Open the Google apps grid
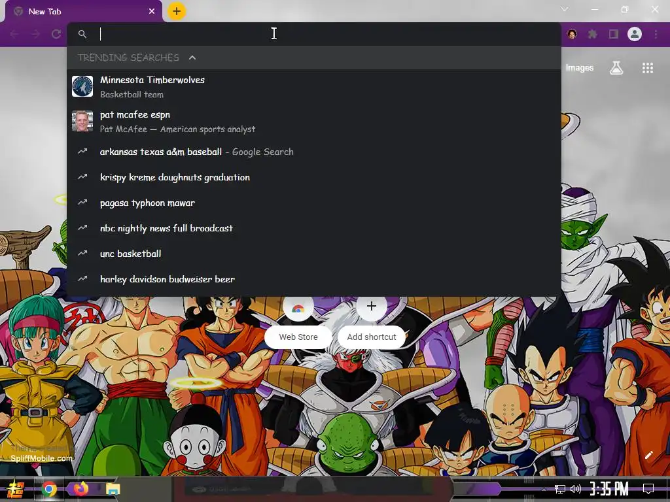This screenshot has height=502, width=670. pos(648,68)
